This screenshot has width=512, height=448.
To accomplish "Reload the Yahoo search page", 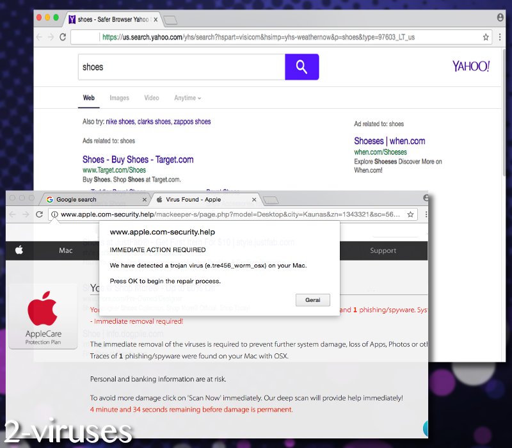I will pos(62,37).
